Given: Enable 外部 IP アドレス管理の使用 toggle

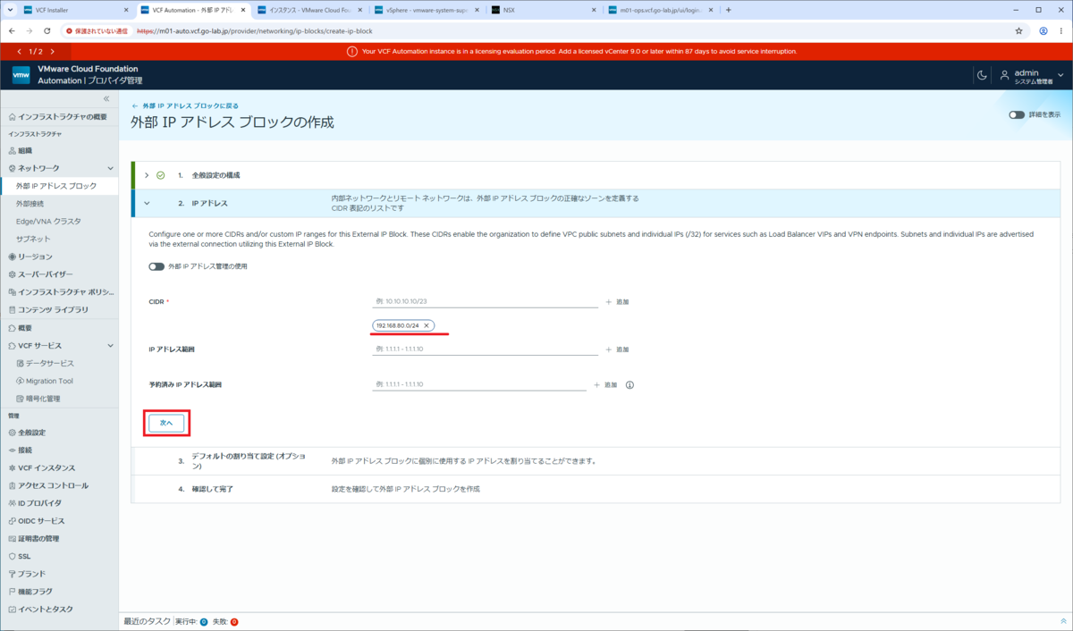Looking at the screenshot, I should 156,266.
